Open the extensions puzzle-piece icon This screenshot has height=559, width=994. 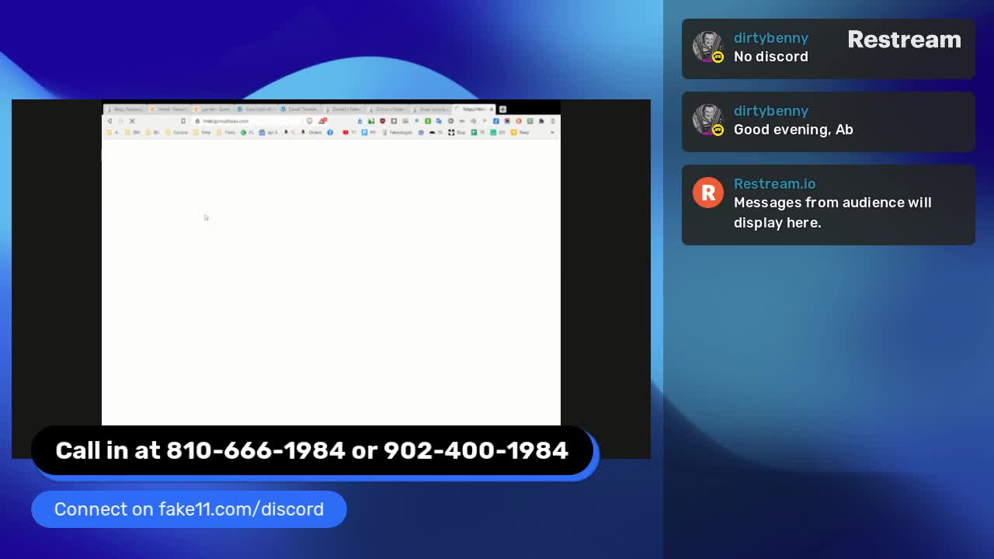(541, 121)
